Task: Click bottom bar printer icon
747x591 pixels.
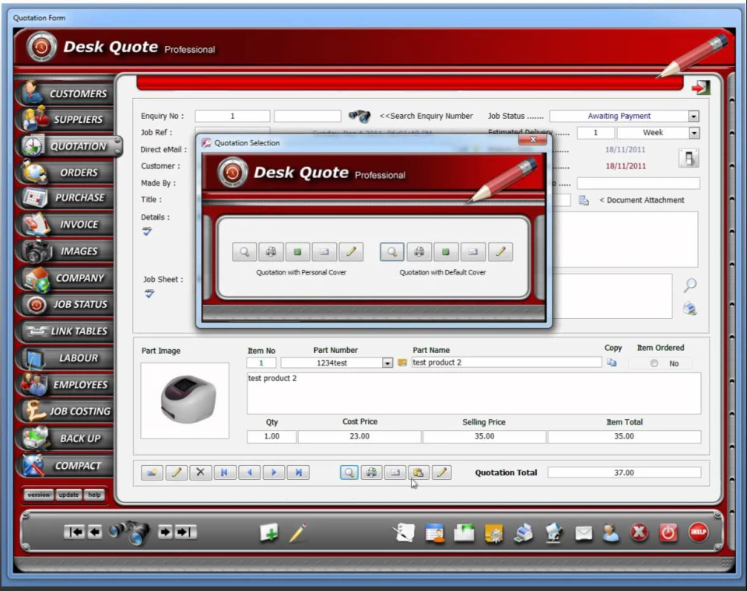Action: click(x=524, y=533)
